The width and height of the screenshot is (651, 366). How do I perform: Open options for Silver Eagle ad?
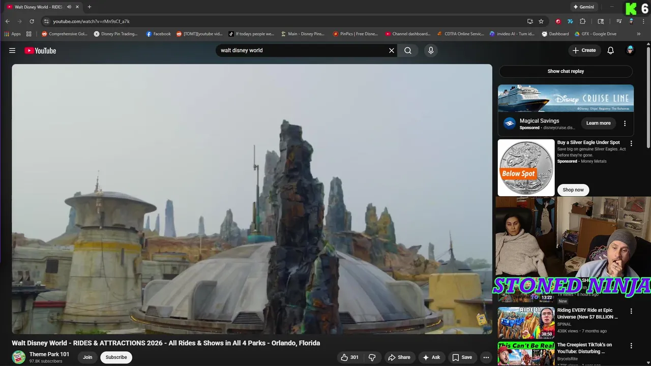click(631, 144)
